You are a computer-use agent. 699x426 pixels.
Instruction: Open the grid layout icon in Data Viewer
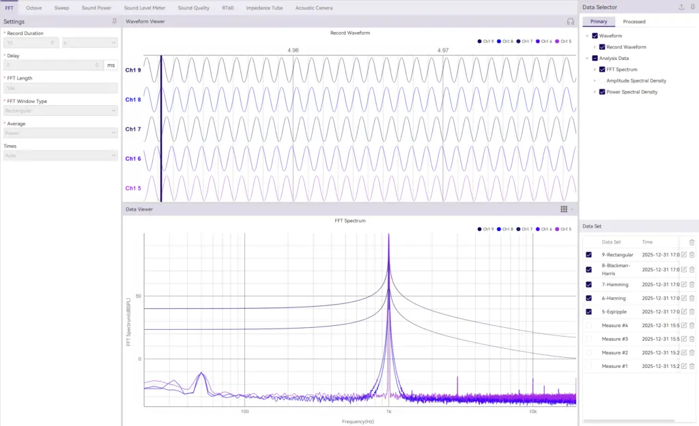(564, 209)
